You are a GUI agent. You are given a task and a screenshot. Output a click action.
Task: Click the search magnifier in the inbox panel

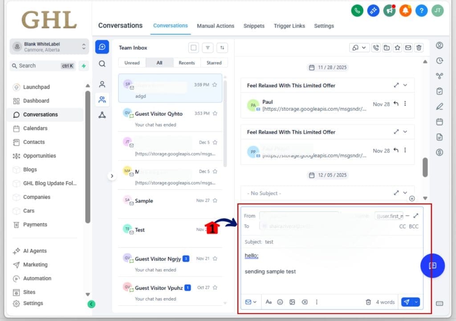click(x=102, y=64)
